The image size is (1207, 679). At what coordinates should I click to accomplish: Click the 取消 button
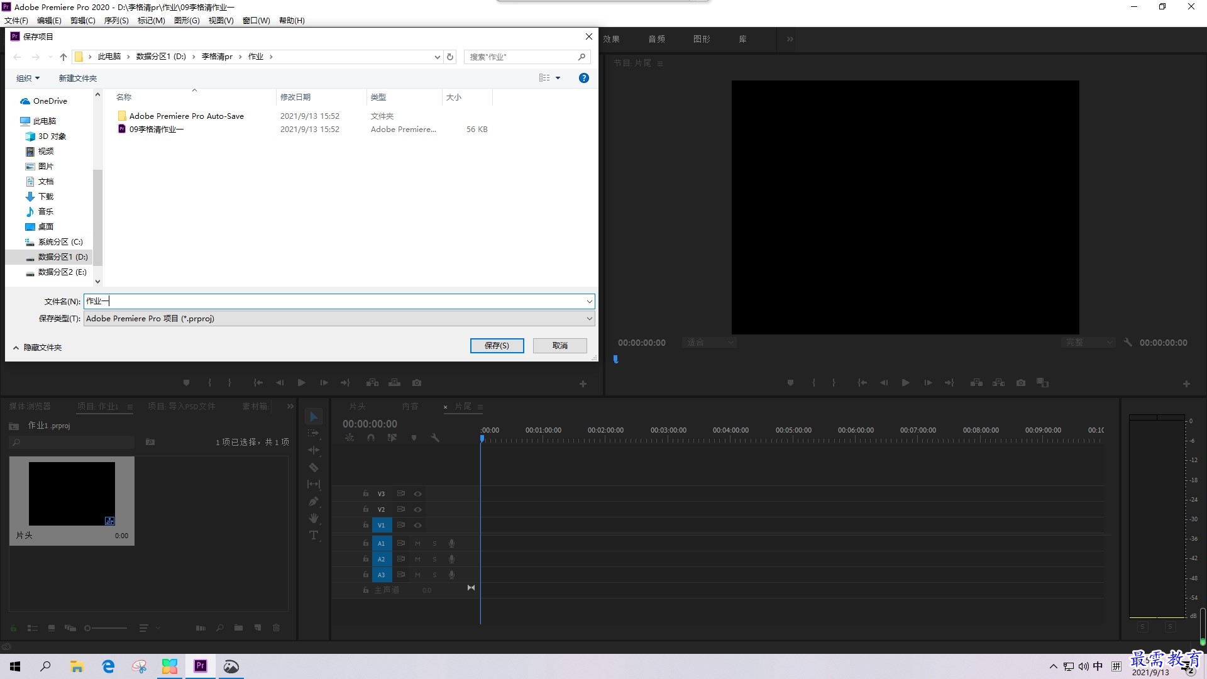(559, 346)
